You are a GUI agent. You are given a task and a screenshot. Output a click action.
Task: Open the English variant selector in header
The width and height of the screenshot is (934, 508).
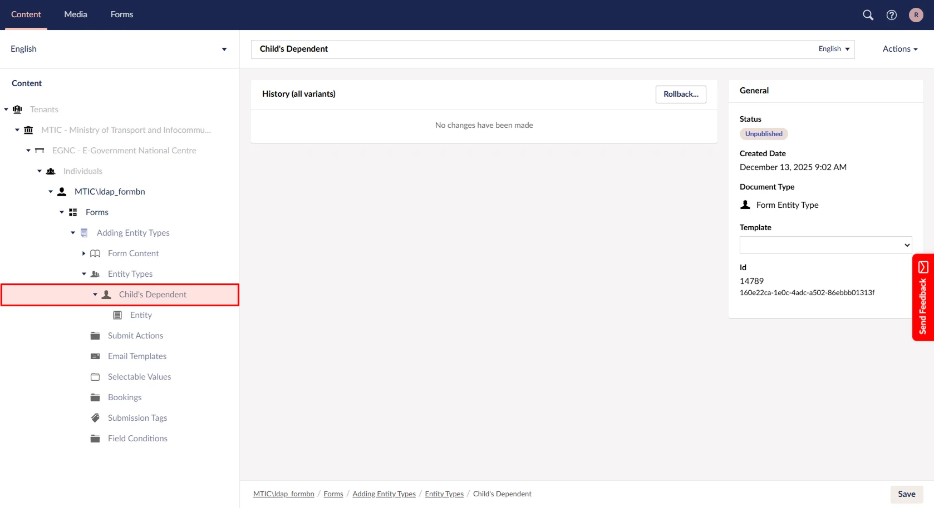click(834, 49)
